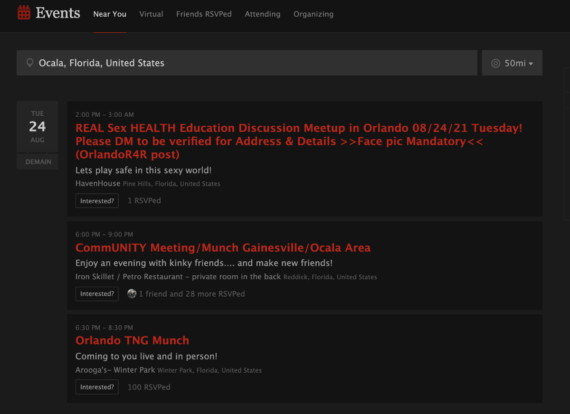The image size is (570, 414).
Task: Click the Events page title
Action: pyautogui.click(x=58, y=13)
